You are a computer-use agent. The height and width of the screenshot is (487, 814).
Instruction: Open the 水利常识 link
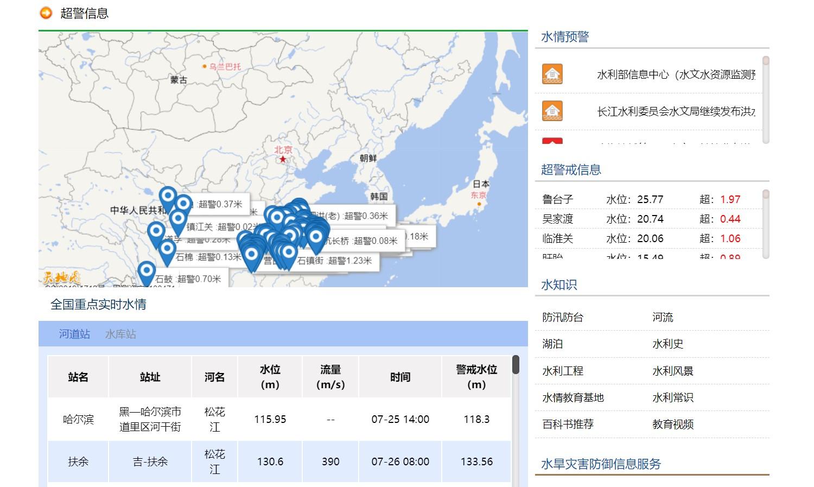tap(673, 397)
